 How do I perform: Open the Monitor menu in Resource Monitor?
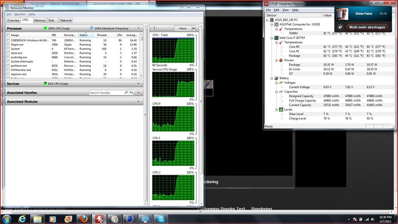[20, 14]
